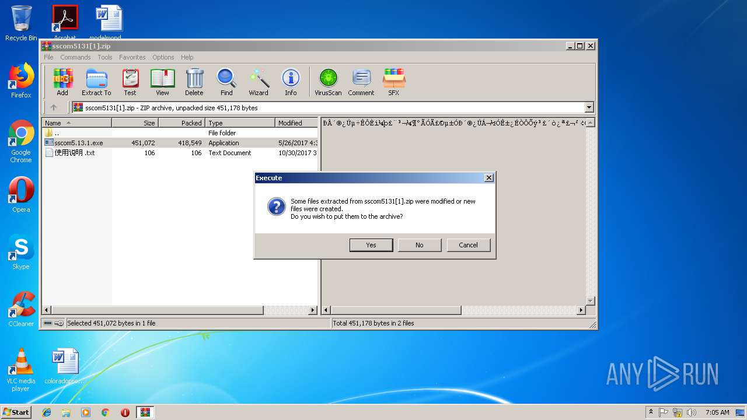
Task: Switch to WinRAR taskbar button
Action: click(145, 412)
